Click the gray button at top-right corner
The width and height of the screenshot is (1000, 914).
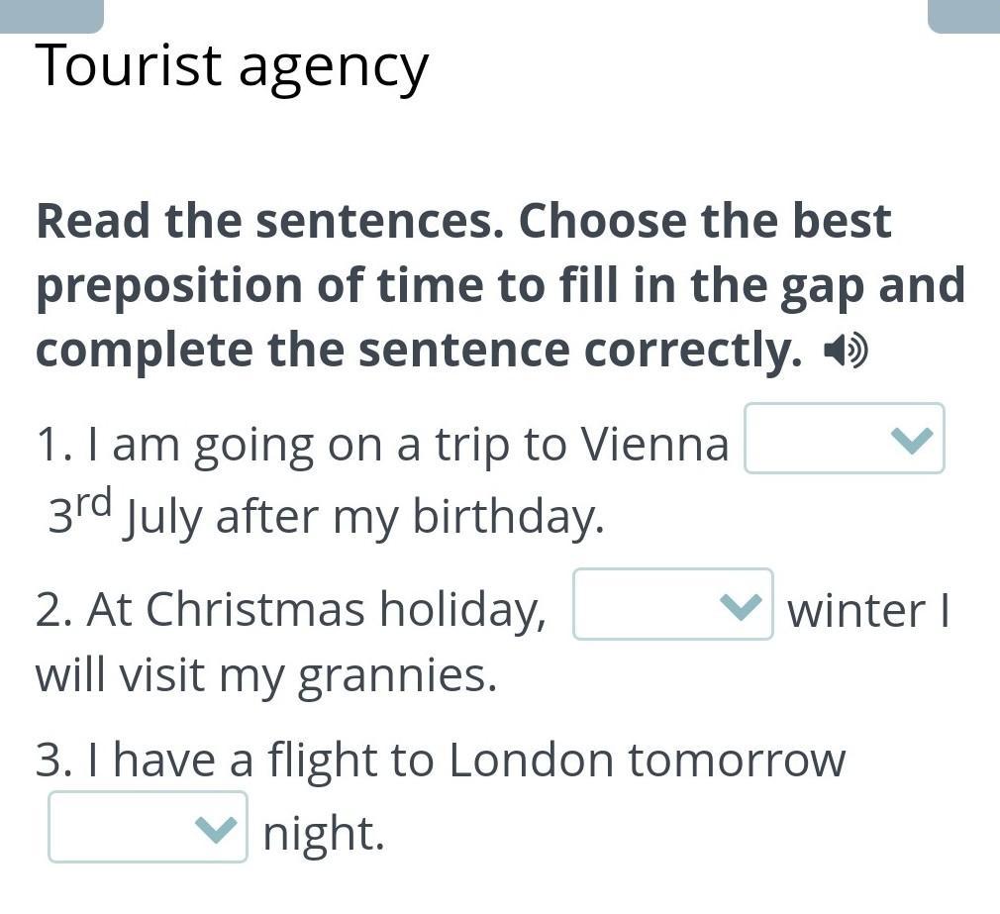963,15
